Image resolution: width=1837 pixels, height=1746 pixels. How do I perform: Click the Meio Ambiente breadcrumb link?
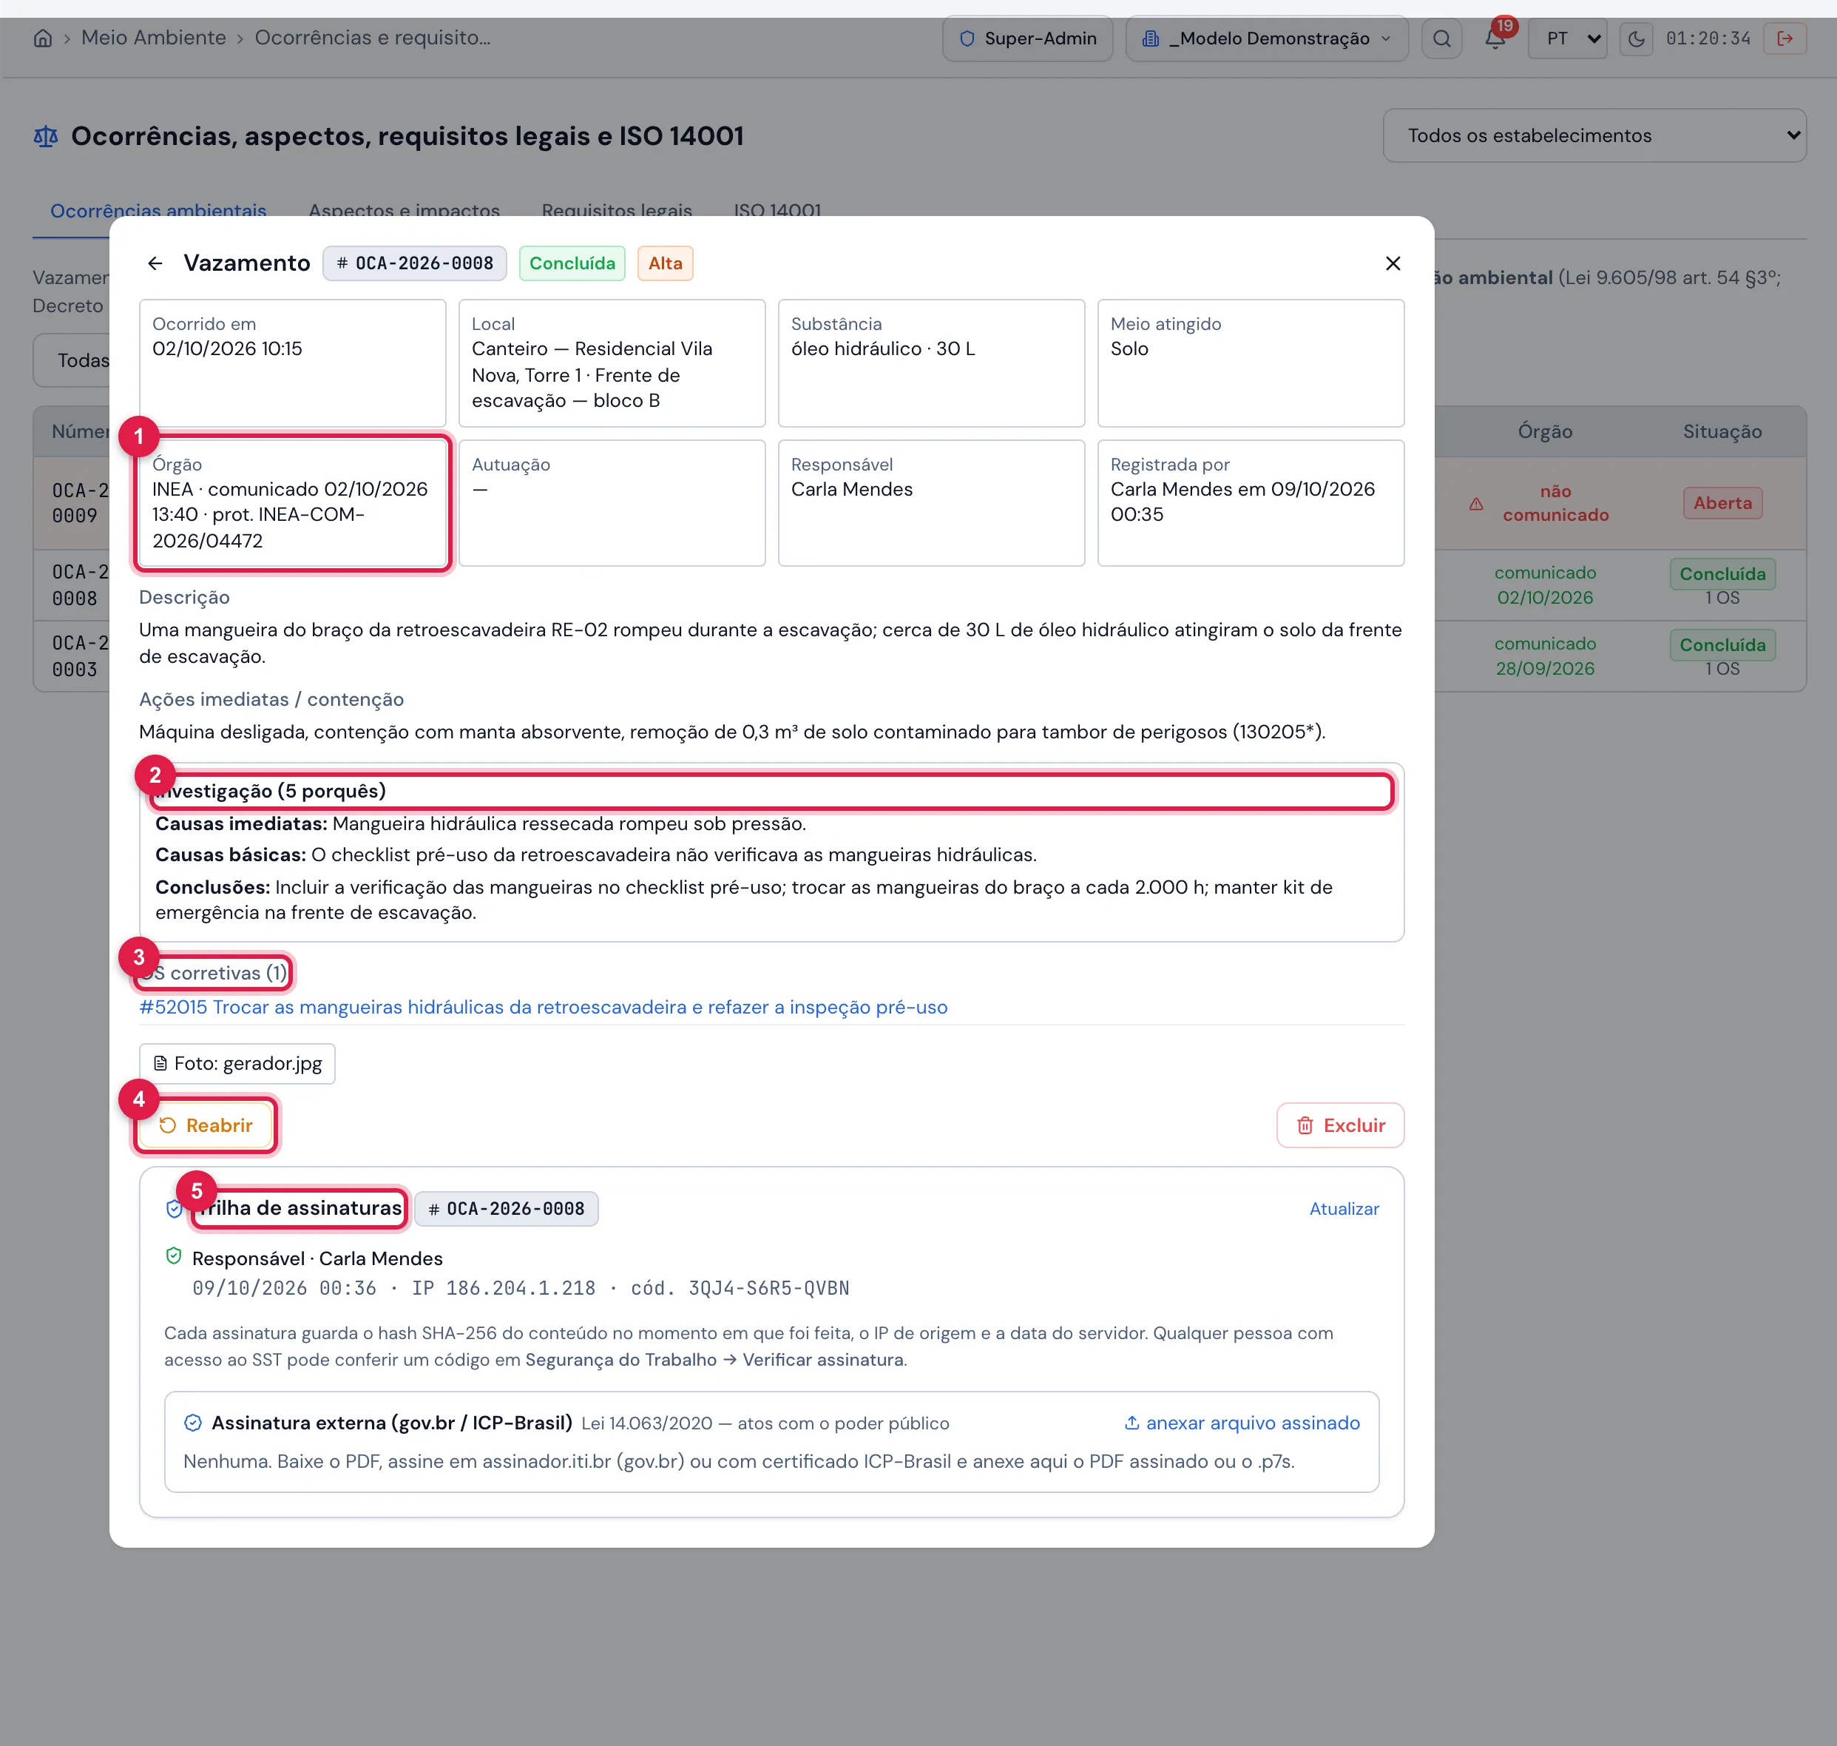[154, 38]
